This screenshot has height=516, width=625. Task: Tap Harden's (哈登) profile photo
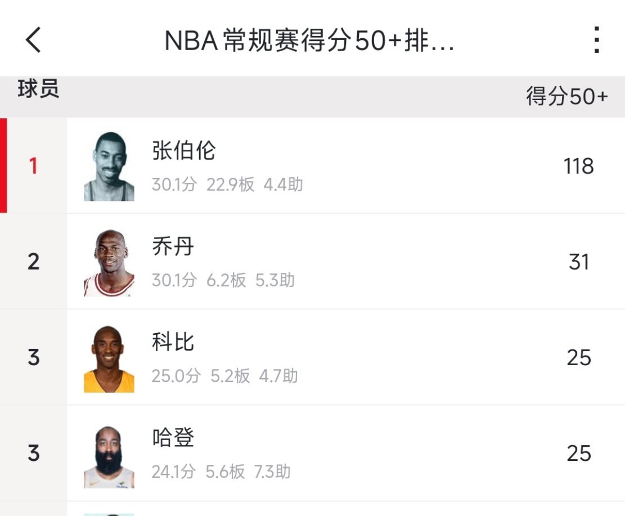coord(109,453)
